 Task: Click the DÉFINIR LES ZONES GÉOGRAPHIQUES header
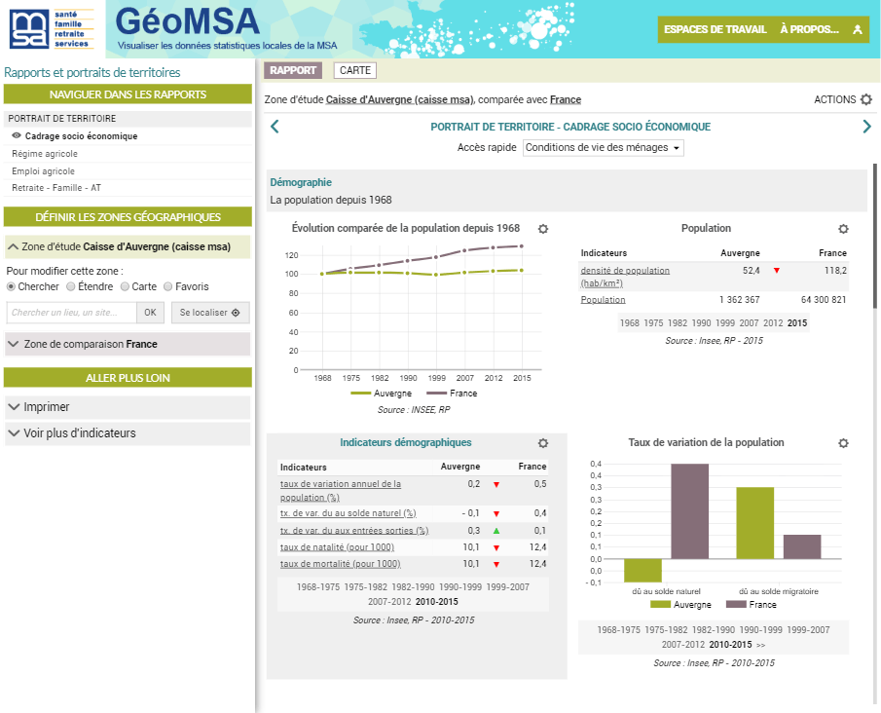(128, 217)
